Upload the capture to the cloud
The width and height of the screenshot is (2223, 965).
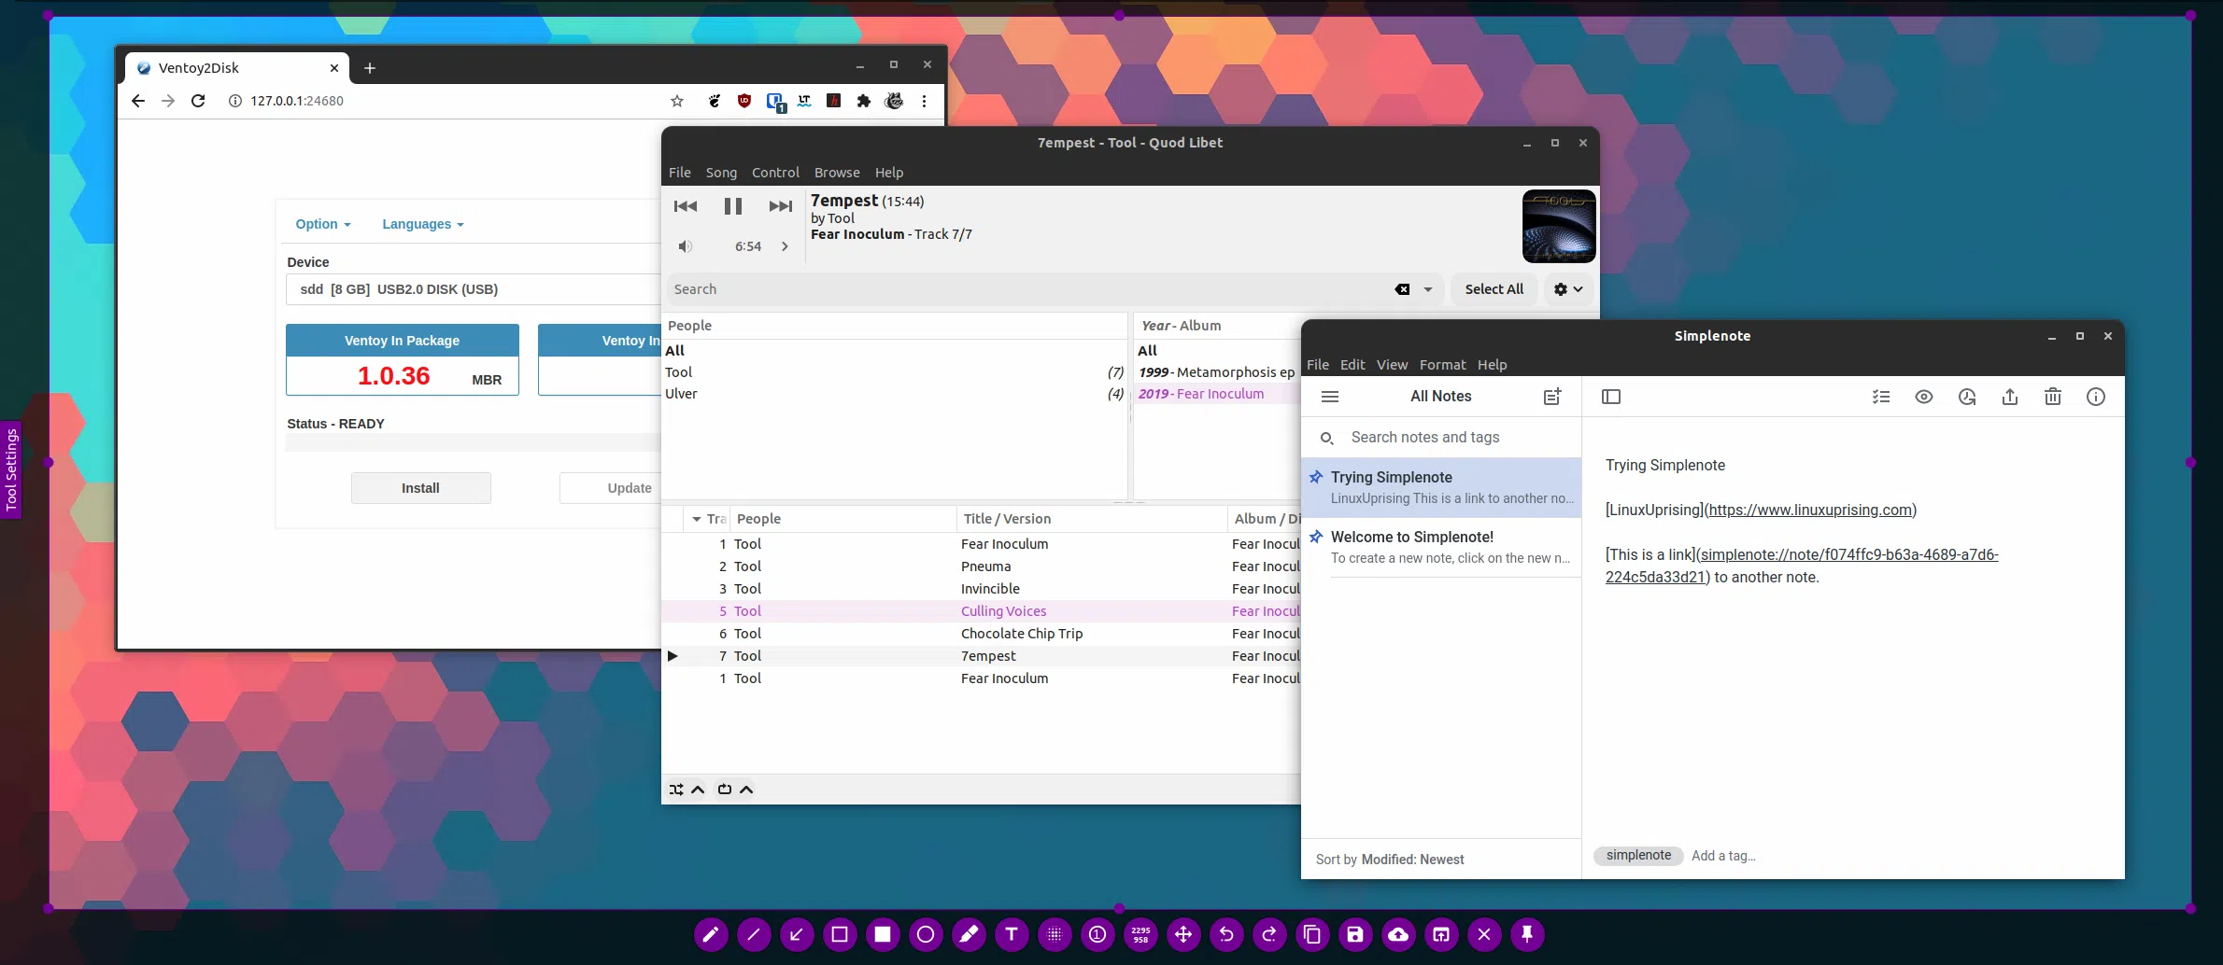point(1398,934)
